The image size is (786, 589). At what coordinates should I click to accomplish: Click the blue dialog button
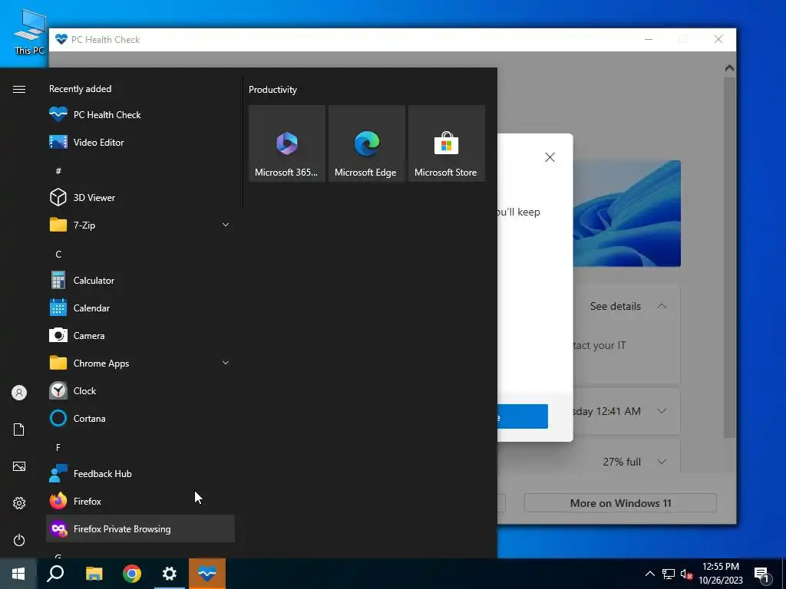[x=522, y=416]
